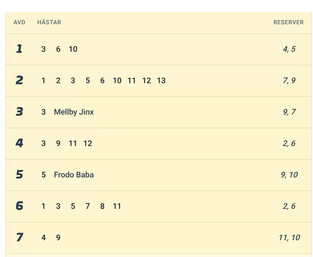This screenshot has width=313, height=257.
Task: Click the race 2 division number
Action: (x=19, y=81)
